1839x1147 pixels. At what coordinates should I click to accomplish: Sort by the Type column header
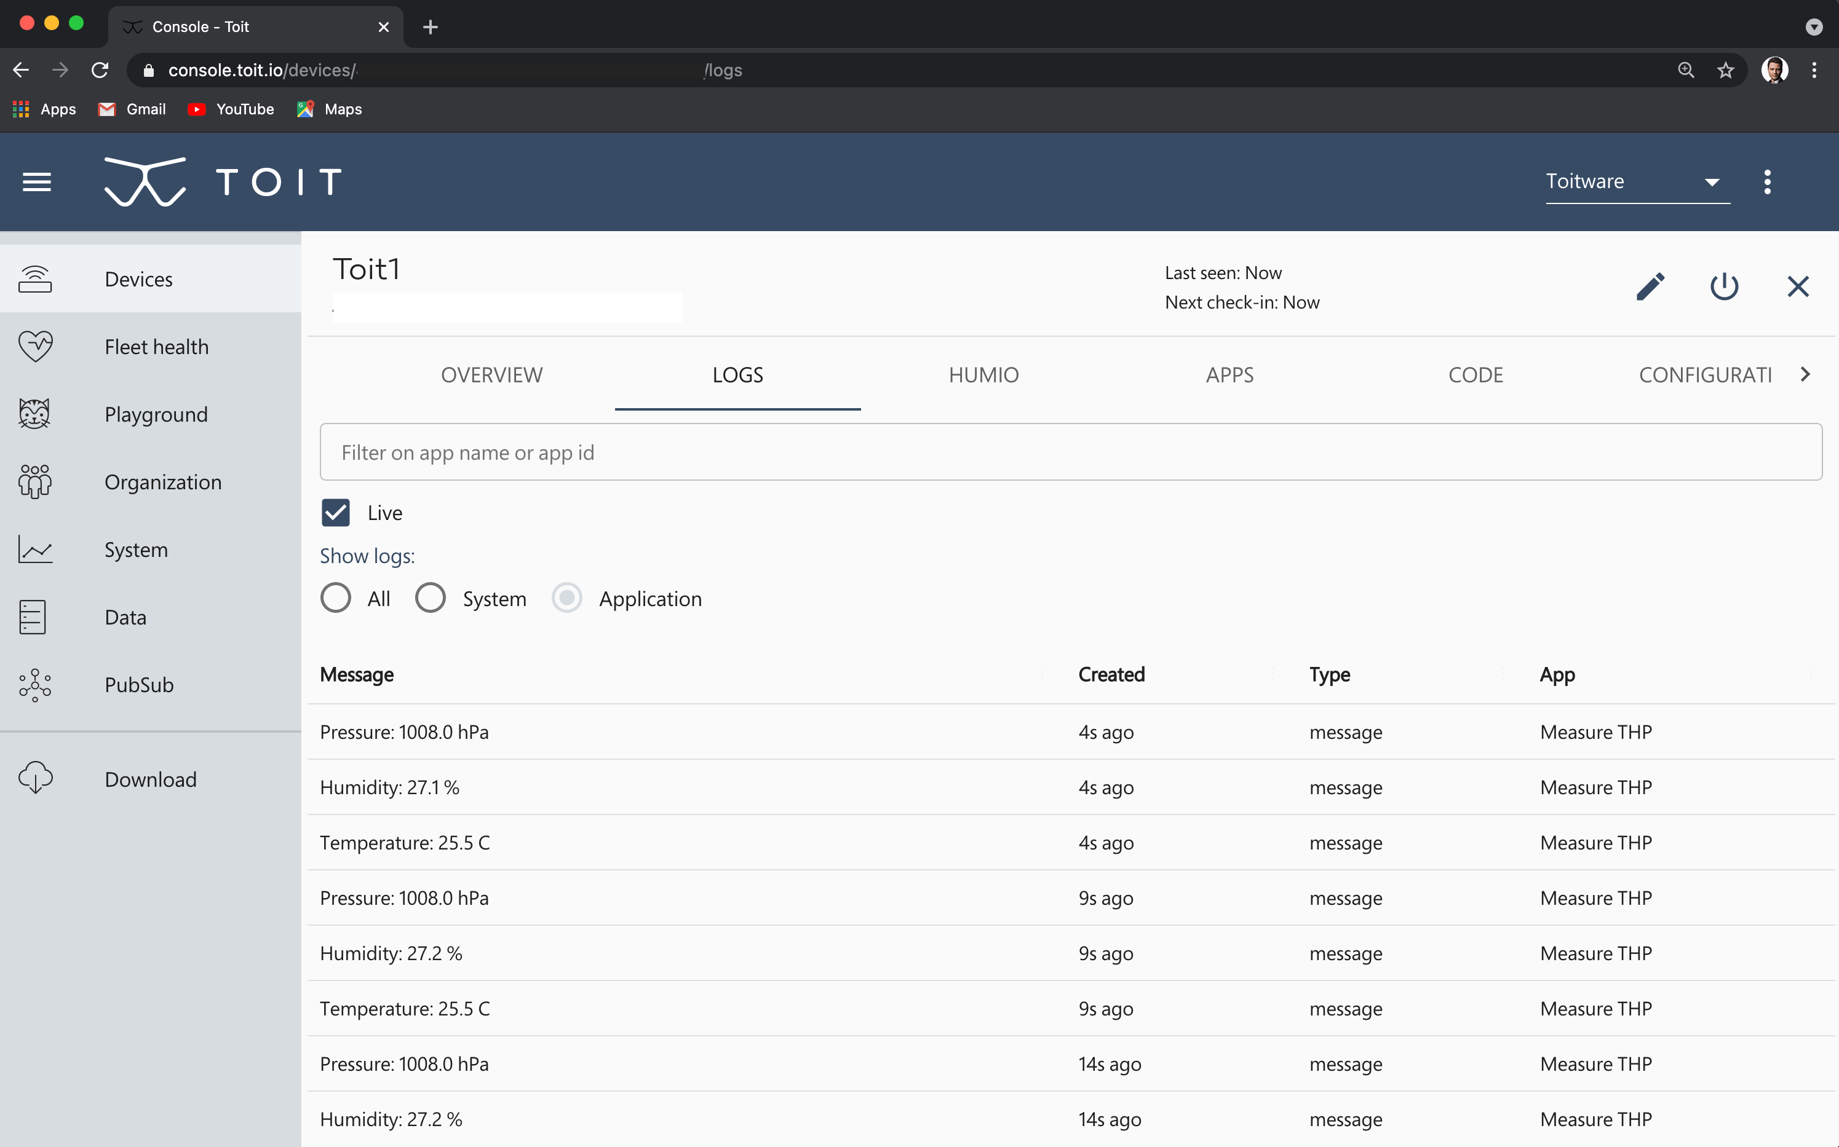click(1329, 674)
